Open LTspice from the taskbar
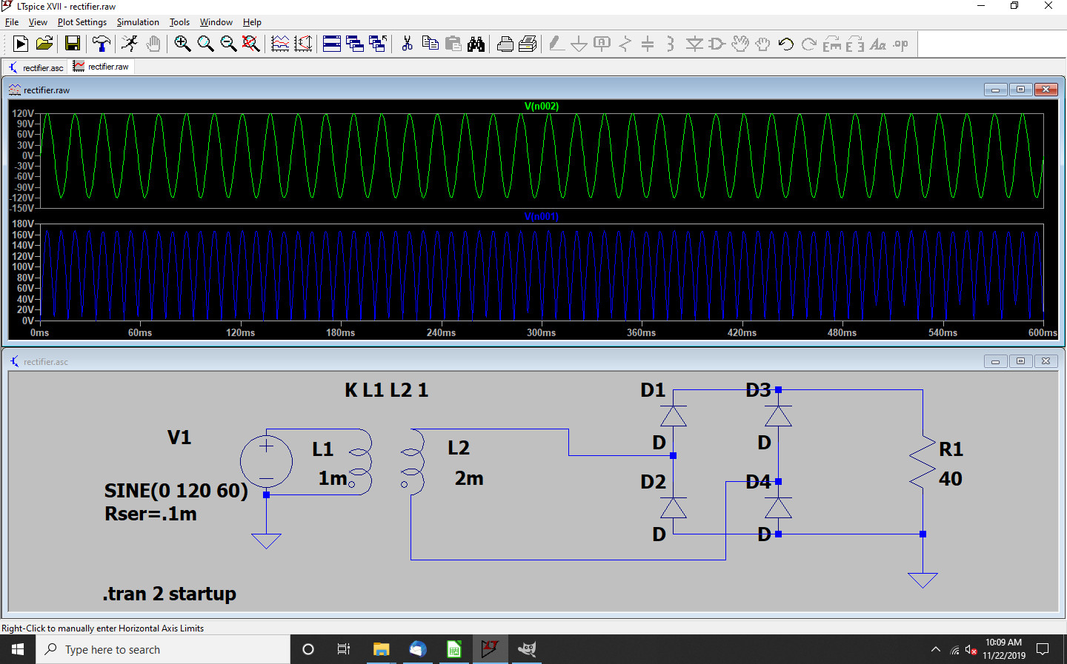 point(490,649)
